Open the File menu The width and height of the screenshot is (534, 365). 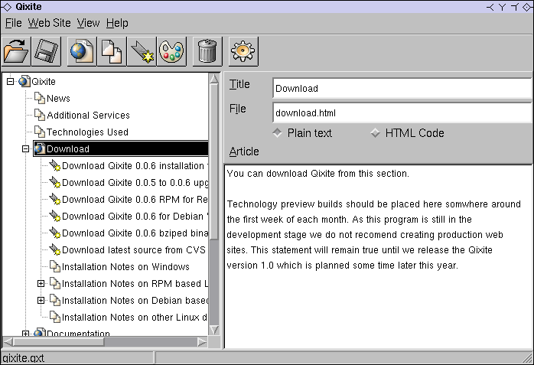14,23
